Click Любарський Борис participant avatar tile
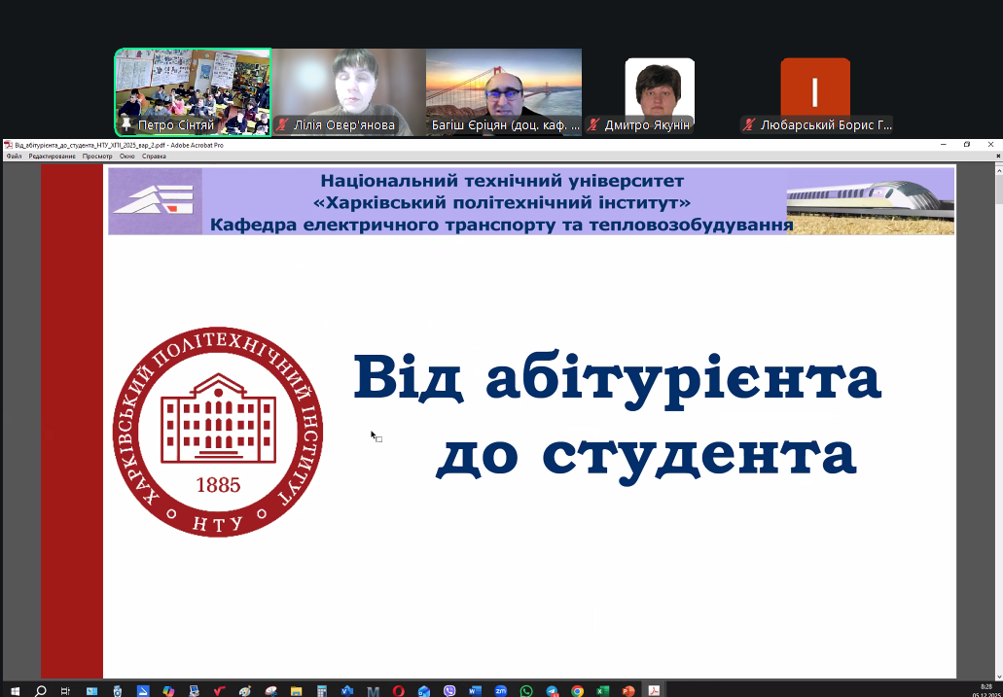 point(815,92)
